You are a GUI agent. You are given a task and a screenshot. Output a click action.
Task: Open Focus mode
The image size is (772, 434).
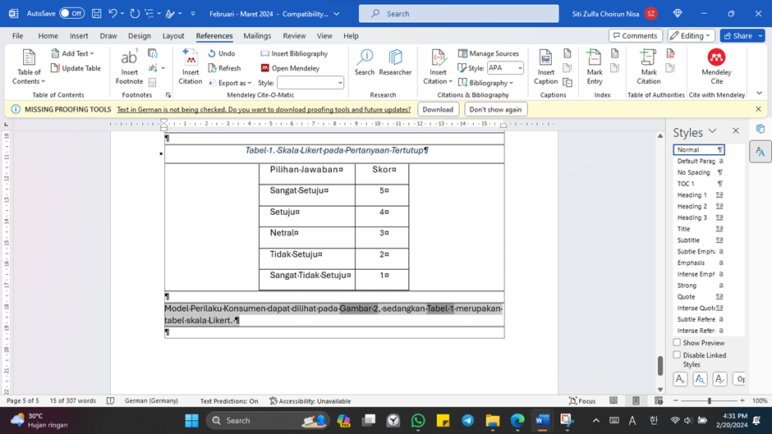coord(582,400)
